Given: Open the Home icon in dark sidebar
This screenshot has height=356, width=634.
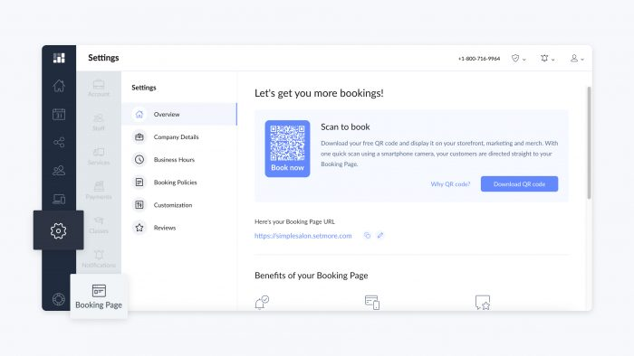Looking at the screenshot, I should tap(59, 86).
